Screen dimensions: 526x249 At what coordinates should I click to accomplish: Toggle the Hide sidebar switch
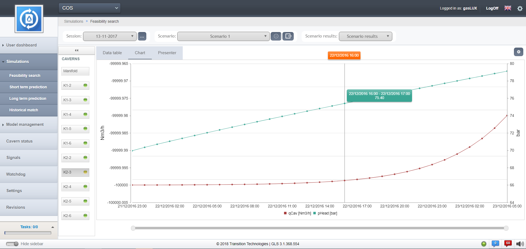(12, 244)
